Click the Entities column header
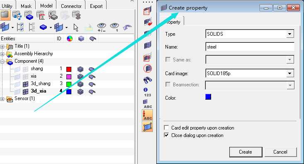The width and height of the screenshot is (304, 164). point(8,39)
